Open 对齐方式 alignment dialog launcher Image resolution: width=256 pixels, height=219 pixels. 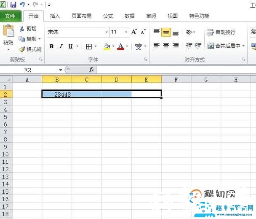tap(244, 59)
